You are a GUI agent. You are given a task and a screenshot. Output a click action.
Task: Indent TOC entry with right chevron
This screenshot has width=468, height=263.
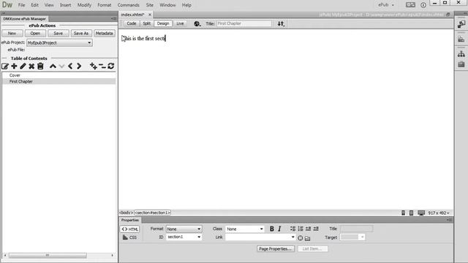coord(79,66)
